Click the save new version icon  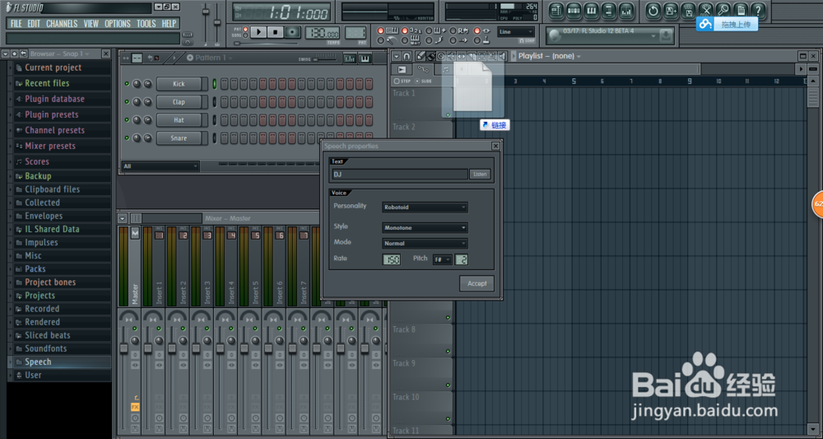[671, 9]
